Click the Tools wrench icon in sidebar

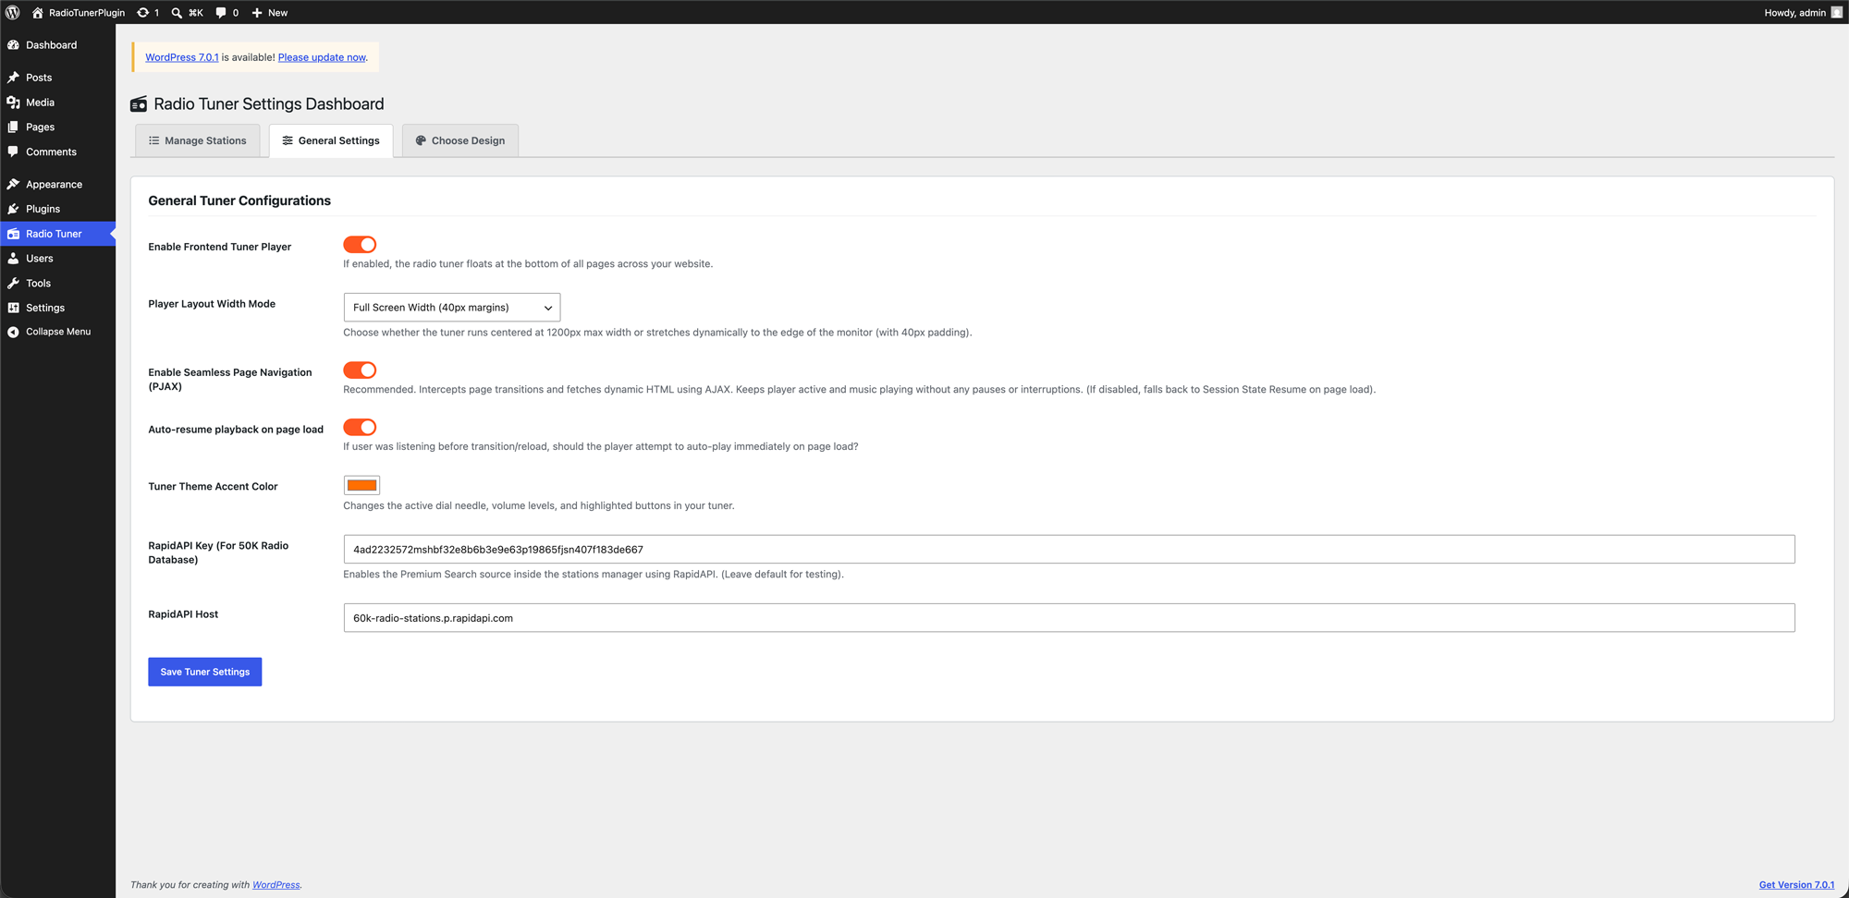click(x=14, y=284)
